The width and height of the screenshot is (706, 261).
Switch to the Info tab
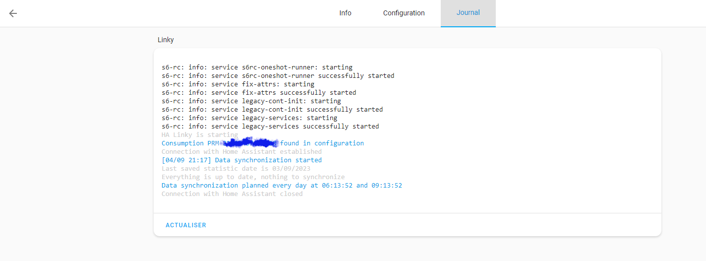[x=345, y=13]
